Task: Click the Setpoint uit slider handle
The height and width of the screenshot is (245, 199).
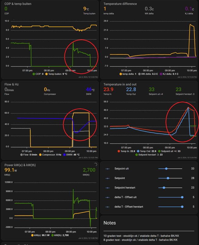Action: coord(166,169)
